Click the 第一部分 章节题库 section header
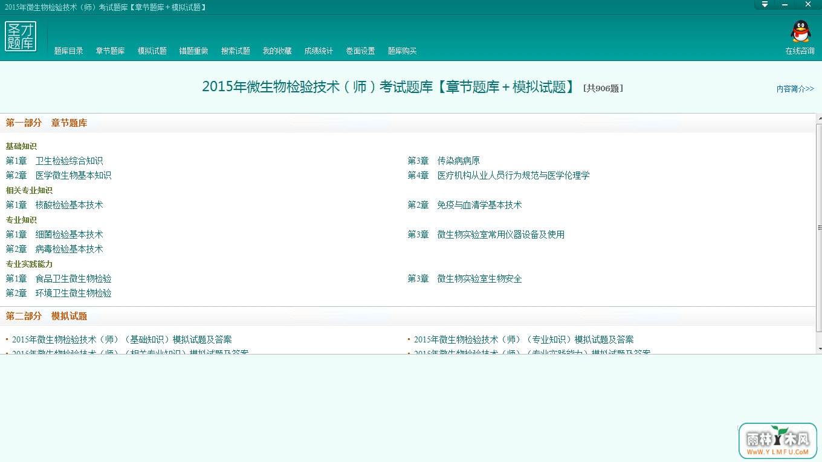Viewport: 822px width, 462px height. pos(47,123)
